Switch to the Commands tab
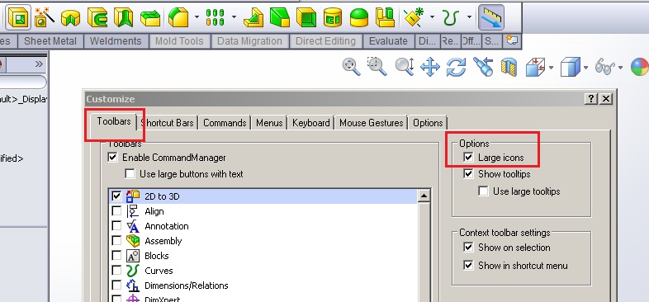649x302 pixels. pos(225,123)
